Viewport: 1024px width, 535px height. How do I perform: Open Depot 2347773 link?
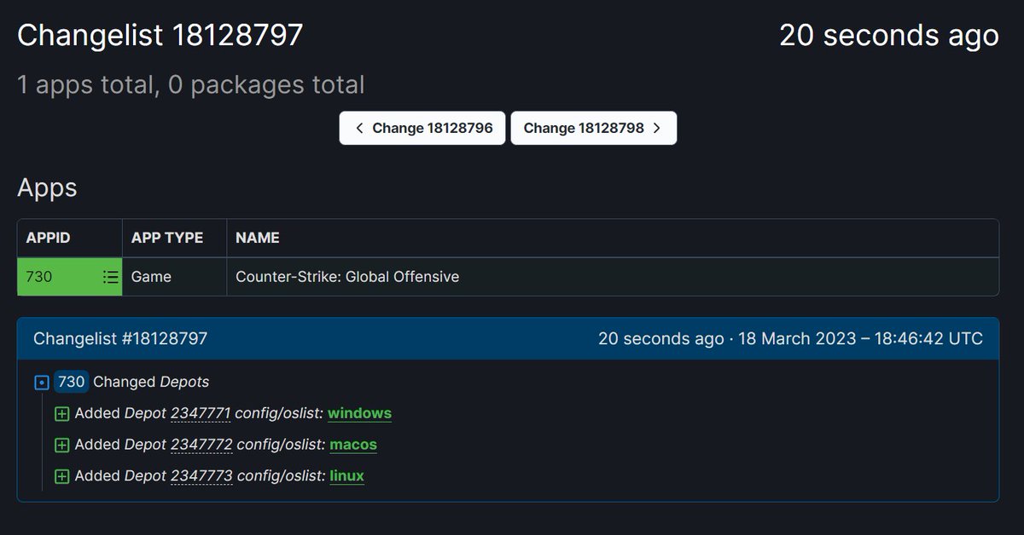pos(201,475)
